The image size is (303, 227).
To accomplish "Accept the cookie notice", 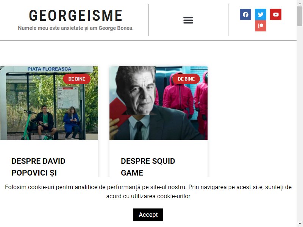I will 148,215.
